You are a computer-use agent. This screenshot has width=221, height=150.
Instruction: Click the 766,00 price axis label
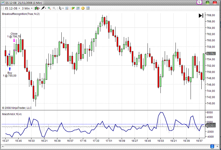[x=211, y=22]
